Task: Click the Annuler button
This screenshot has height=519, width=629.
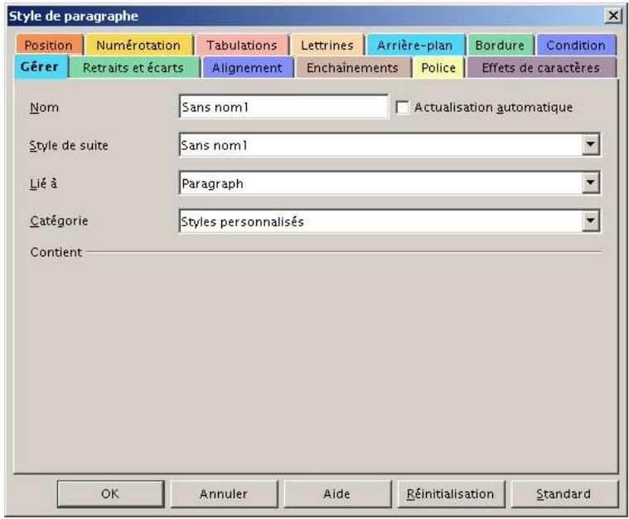Action: pyautogui.click(x=224, y=493)
